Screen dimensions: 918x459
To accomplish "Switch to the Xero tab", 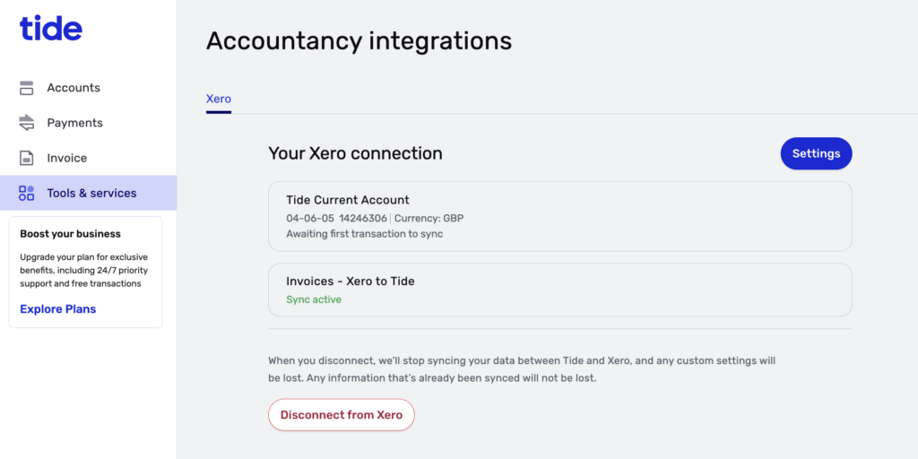I will click(x=219, y=99).
